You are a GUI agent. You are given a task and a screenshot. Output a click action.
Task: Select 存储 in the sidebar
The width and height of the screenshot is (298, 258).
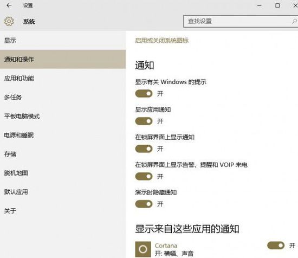(63, 154)
